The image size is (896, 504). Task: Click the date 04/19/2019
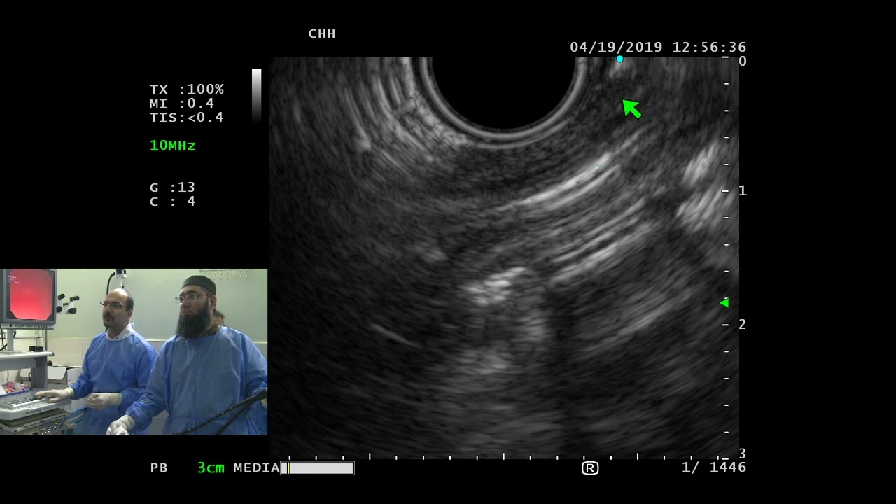point(616,48)
